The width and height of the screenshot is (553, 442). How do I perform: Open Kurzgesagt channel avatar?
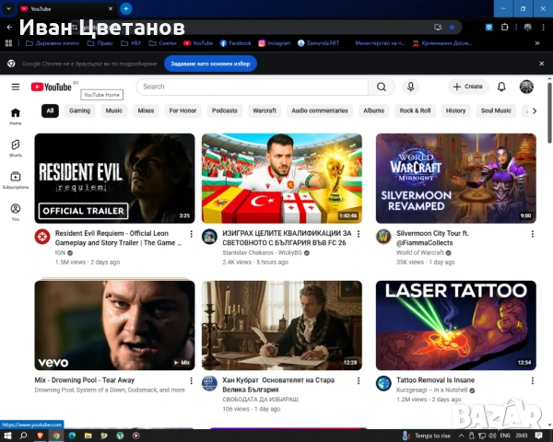(x=383, y=383)
